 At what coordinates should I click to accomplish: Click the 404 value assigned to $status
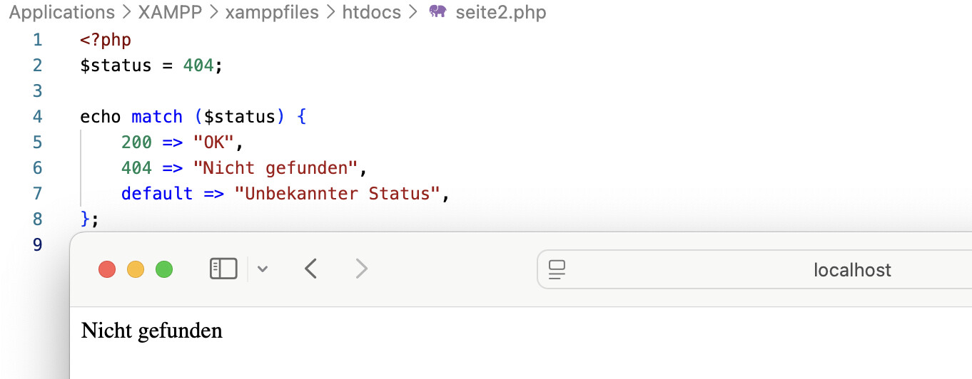tap(198, 65)
